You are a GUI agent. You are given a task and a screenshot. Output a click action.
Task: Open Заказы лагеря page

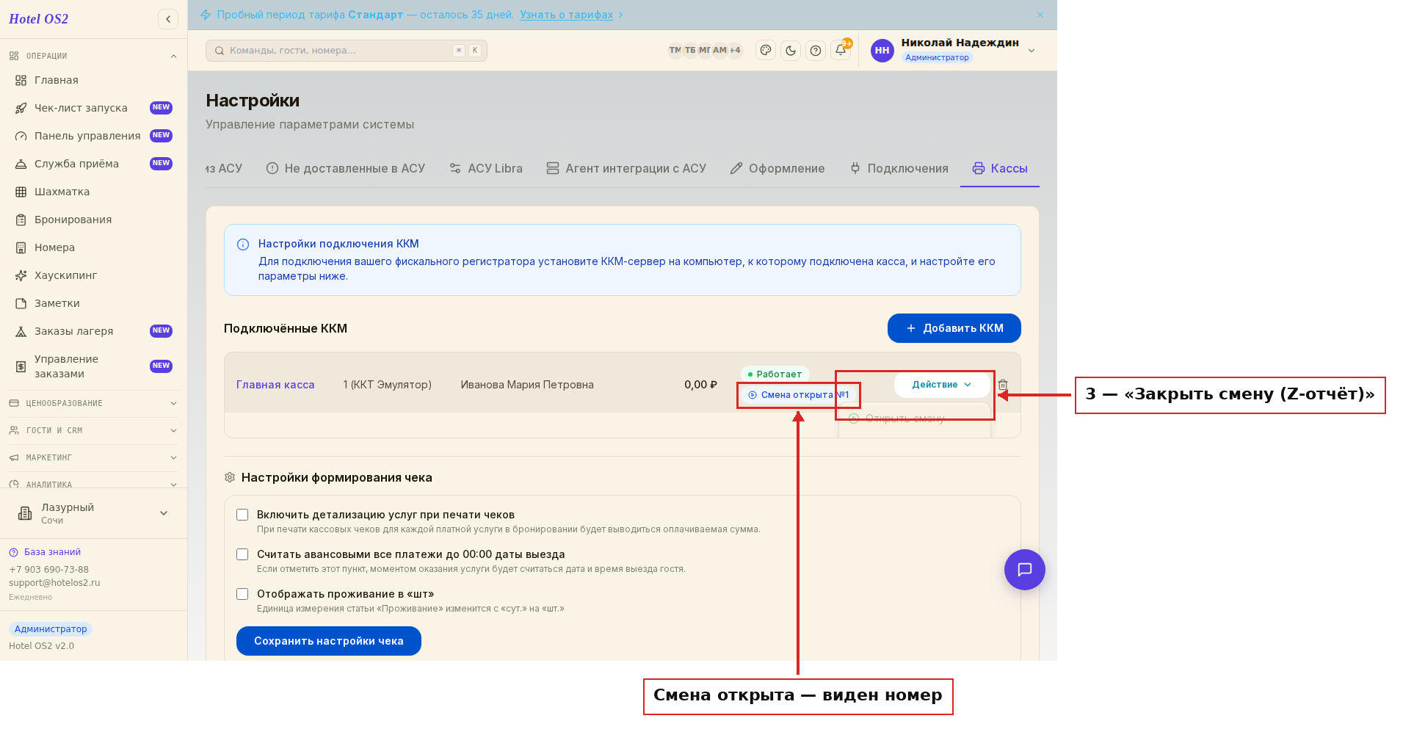tap(93, 331)
